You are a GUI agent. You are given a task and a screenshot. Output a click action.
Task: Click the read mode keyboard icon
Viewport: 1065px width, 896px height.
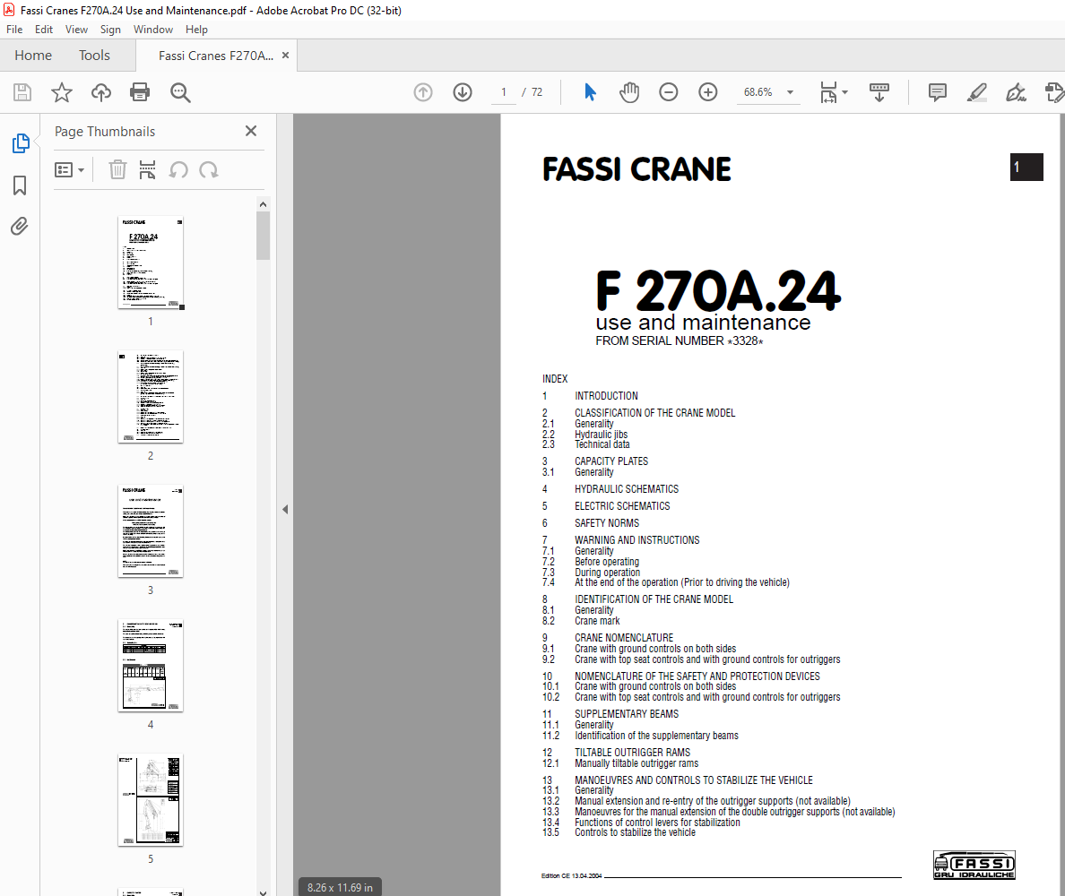[x=879, y=92]
